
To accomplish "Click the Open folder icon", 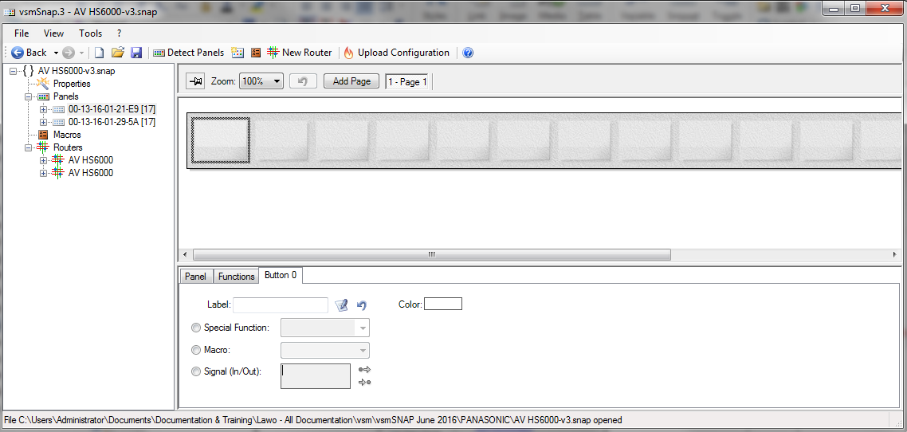I will (x=118, y=53).
